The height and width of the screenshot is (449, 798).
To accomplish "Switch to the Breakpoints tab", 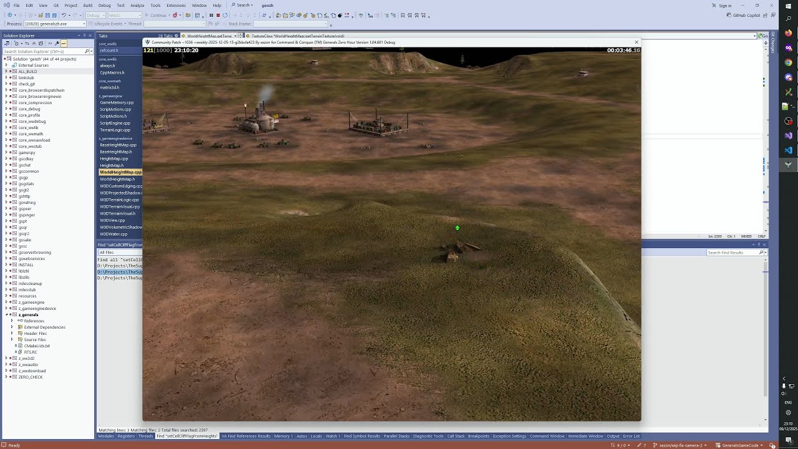I will click(x=479, y=436).
